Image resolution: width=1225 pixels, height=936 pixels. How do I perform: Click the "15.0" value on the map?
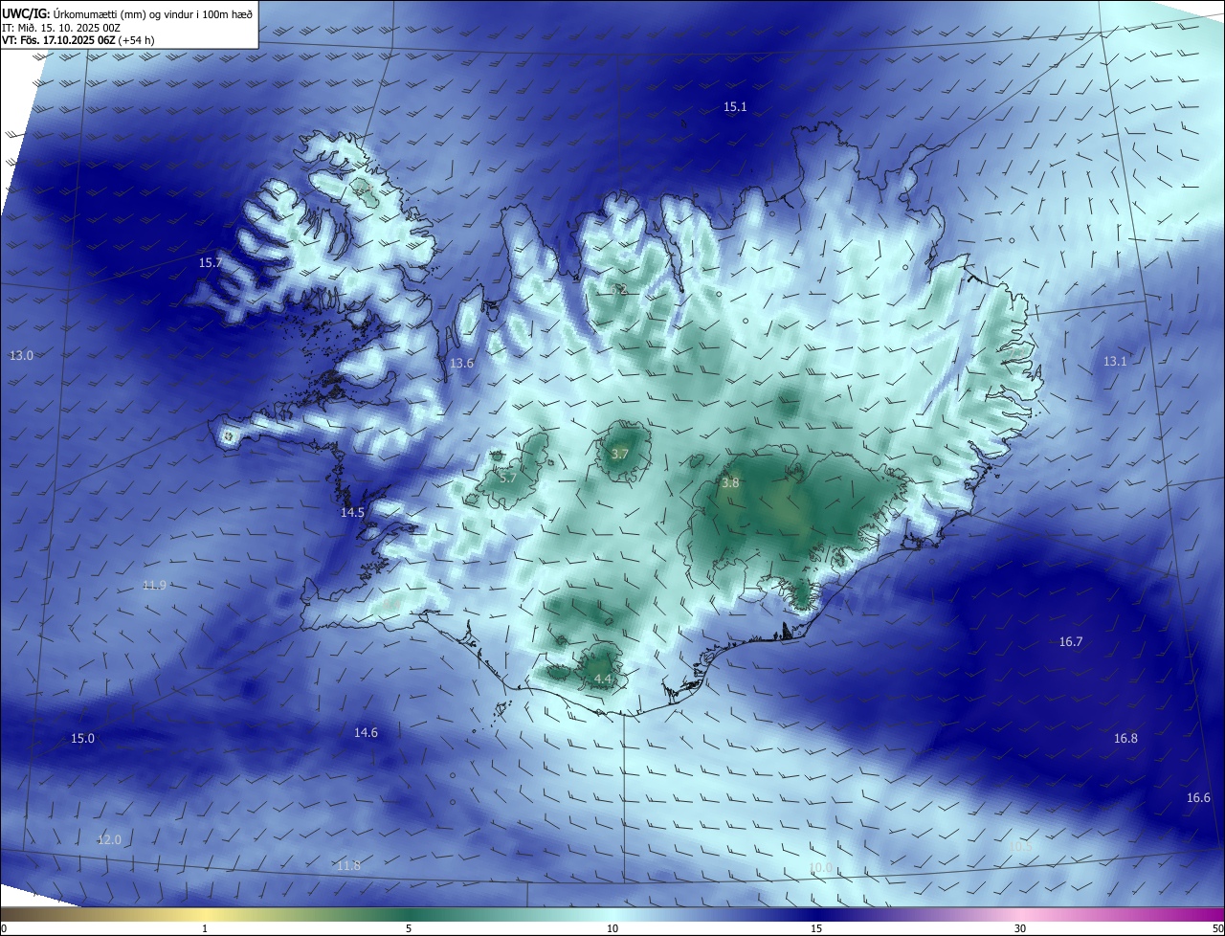pyautogui.click(x=82, y=738)
